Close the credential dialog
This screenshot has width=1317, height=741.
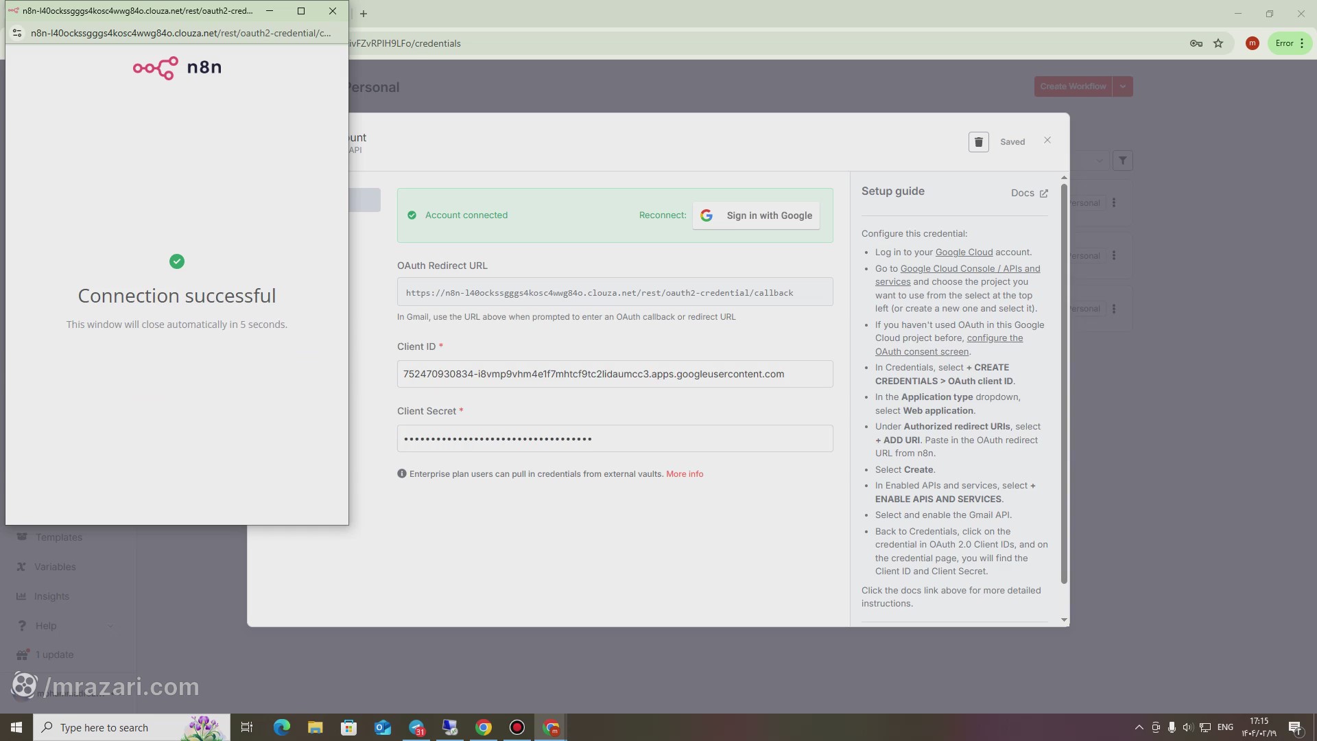click(1047, 141)
